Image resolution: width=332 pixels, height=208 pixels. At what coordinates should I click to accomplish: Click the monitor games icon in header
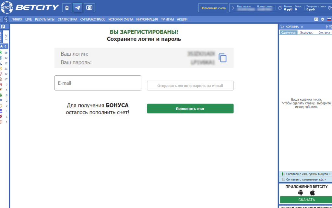tap(89, 8)
